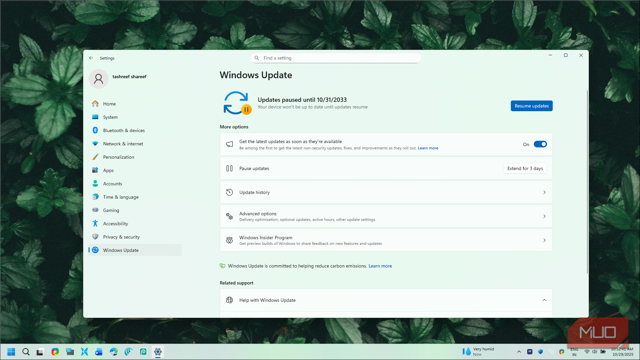
Task: Open Learn more link for latest updates
Action: point(428,148)
